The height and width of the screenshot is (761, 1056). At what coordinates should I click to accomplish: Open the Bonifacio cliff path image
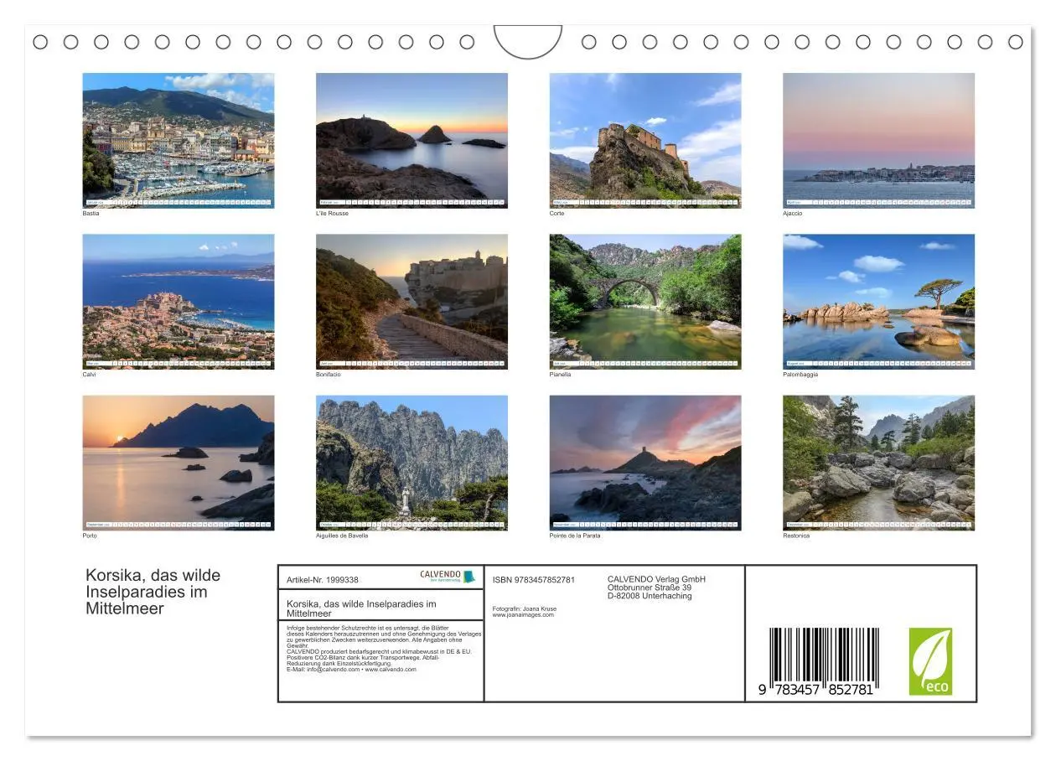412,302
